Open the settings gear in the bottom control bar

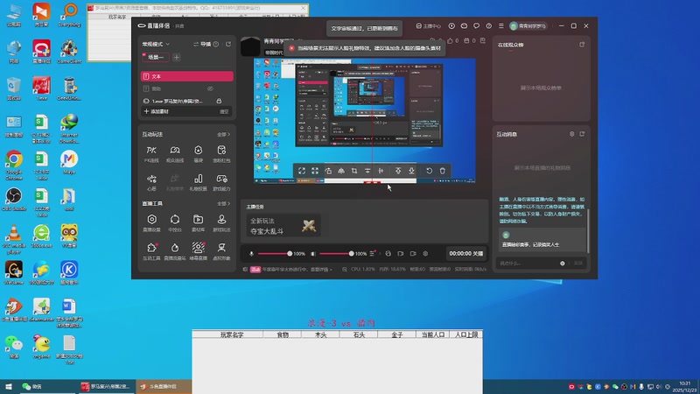(425, 254)
